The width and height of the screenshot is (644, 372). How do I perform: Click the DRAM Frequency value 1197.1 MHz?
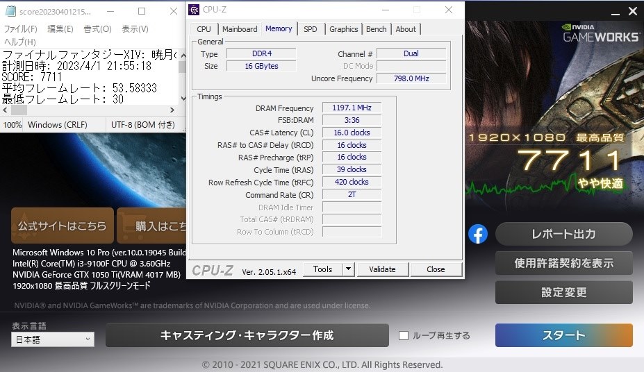(x=352, y=108)
